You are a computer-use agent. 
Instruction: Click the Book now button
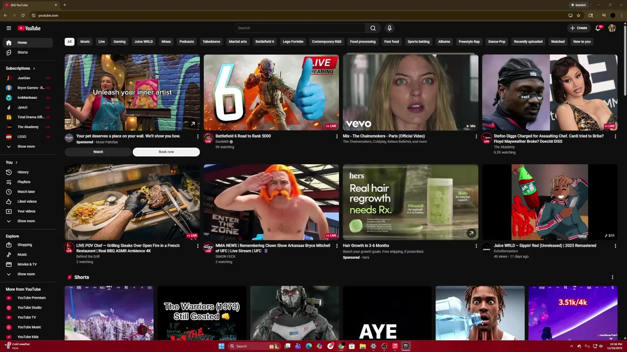tap(166, 152)
